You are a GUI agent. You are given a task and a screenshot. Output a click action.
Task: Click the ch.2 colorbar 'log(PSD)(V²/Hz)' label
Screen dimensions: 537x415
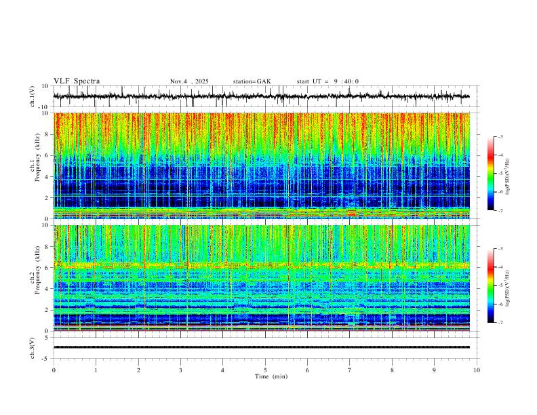[507, 289]
